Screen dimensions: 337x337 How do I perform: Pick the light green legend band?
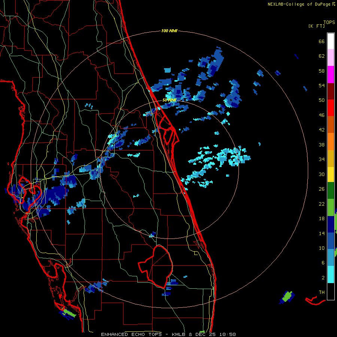tap(331, 207)
